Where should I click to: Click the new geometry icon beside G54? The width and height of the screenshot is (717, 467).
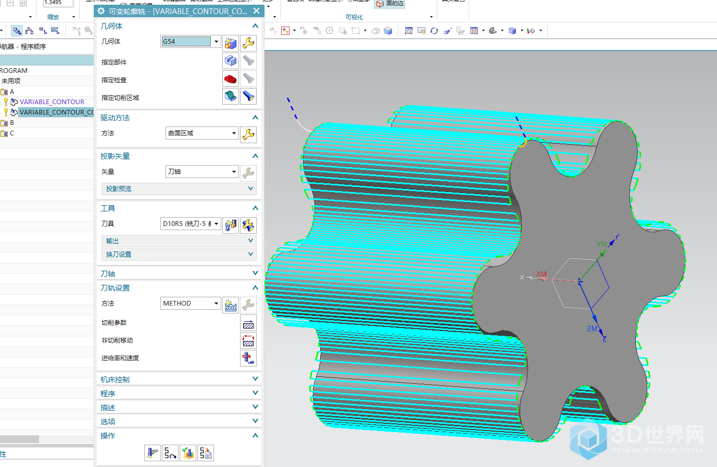[x=231, y=43]
